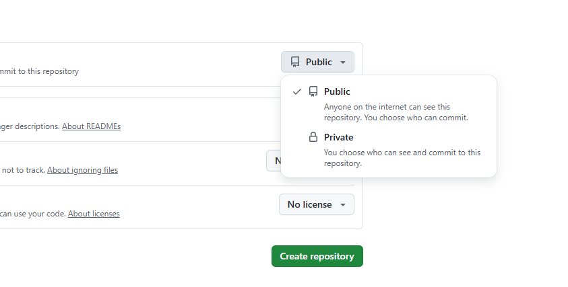568x287 pixels.
Task: Click the repo icon beside the Public menu option
Action: pyautogui.click(x=313, y=91)
